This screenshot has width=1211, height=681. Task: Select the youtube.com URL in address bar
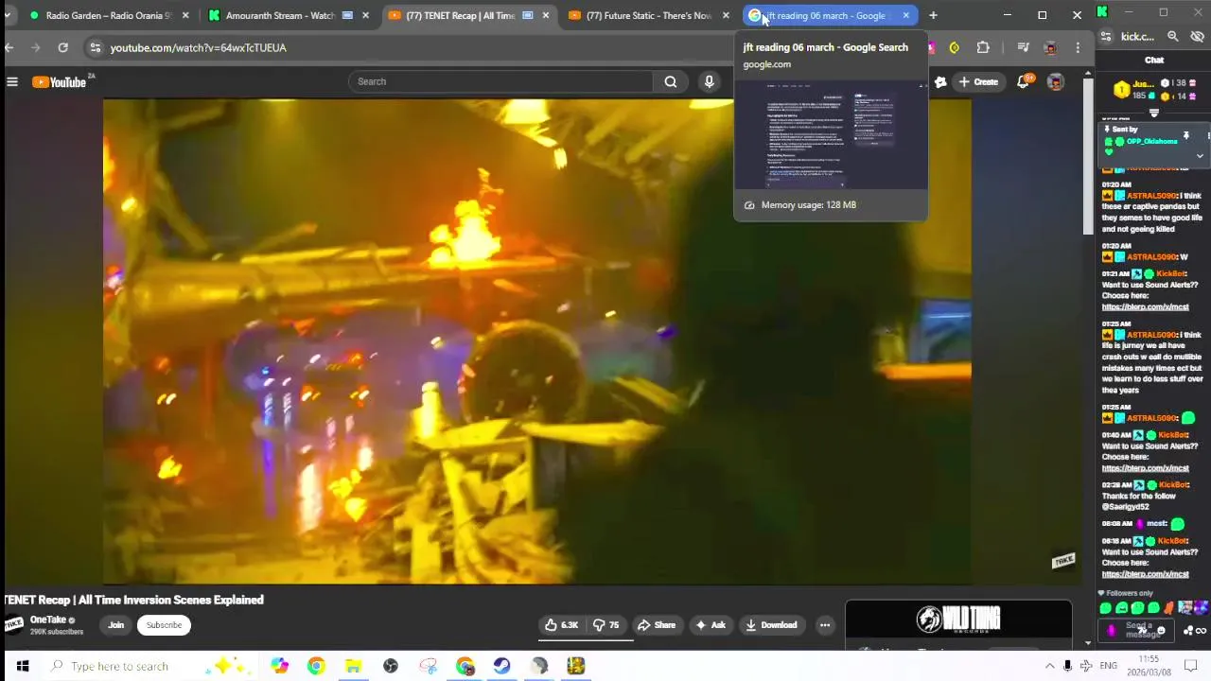(x=198, y=47)
